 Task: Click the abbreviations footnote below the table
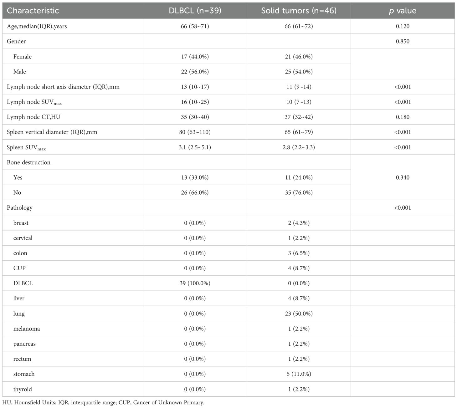pos(103,402)
